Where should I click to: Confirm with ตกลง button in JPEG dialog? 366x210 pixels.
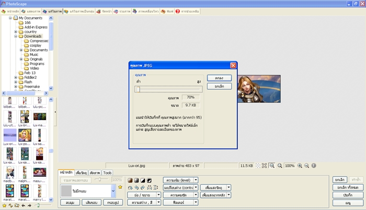pyautogui.click(x=219, y=78)
